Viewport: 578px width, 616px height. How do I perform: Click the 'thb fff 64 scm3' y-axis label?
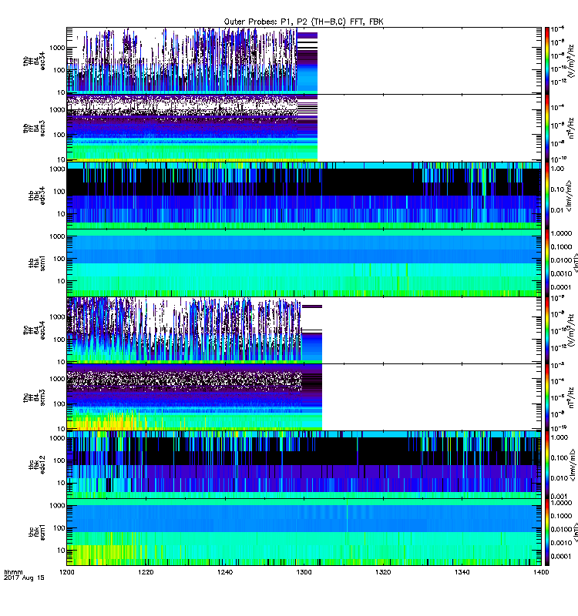pos(34,128)
